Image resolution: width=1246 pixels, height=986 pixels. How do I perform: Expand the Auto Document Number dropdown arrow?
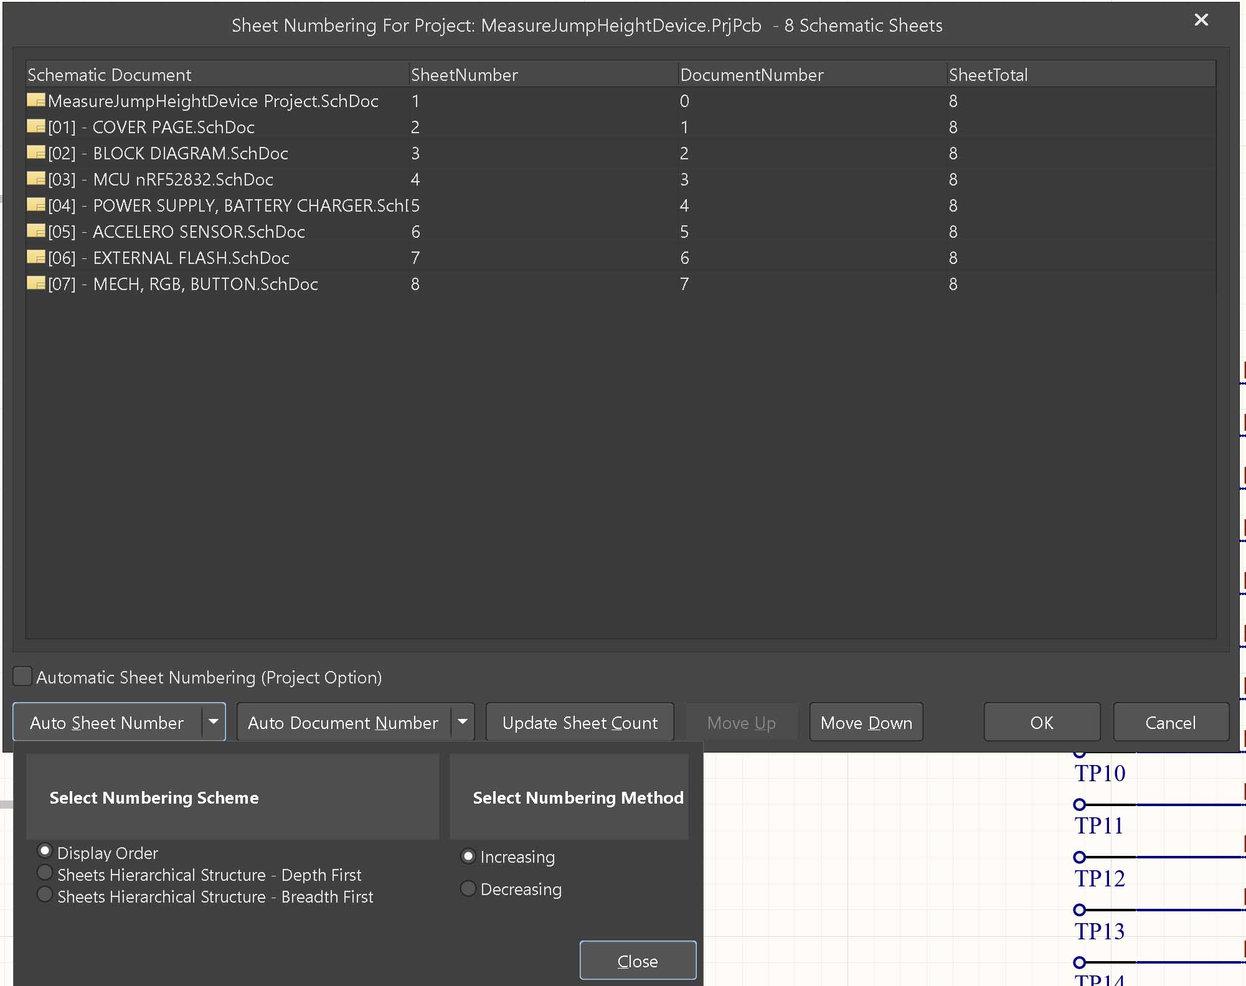pyautogui.click(x=463, y=721)
